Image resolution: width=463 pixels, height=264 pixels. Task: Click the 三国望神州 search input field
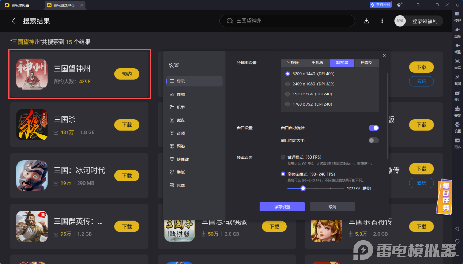287,21
